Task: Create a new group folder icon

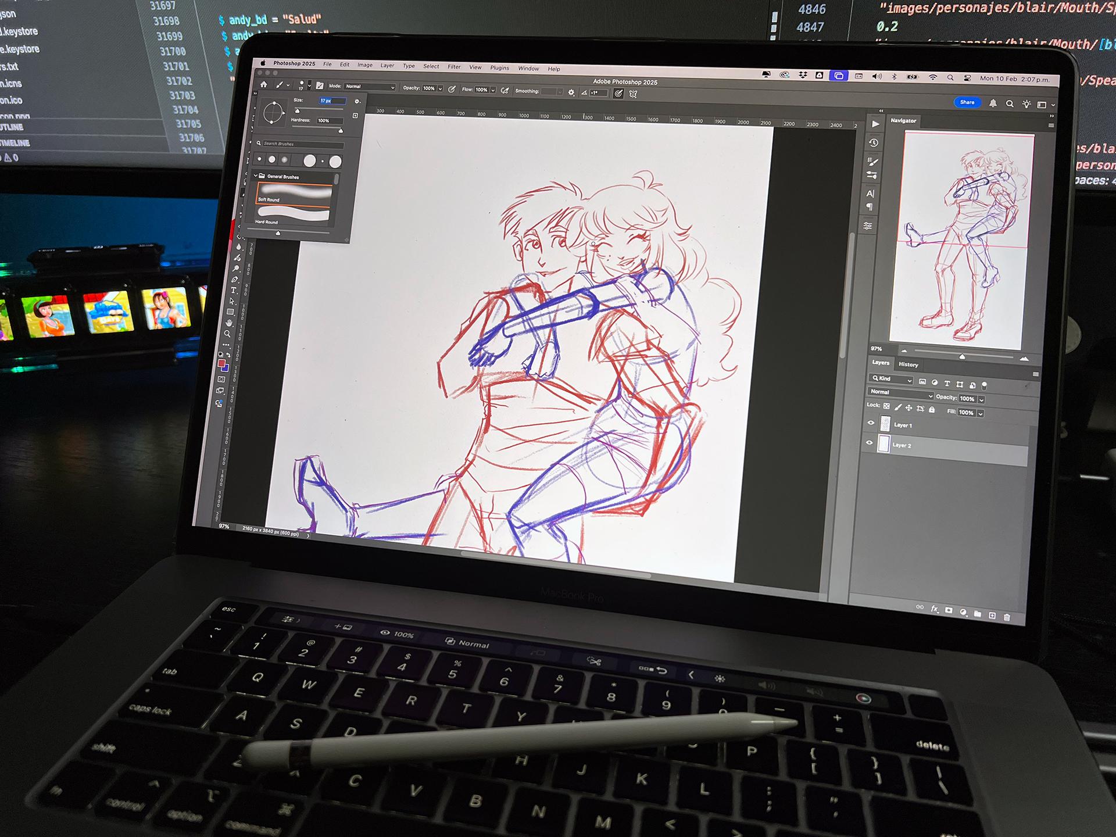Action: (x=978, y=614)
